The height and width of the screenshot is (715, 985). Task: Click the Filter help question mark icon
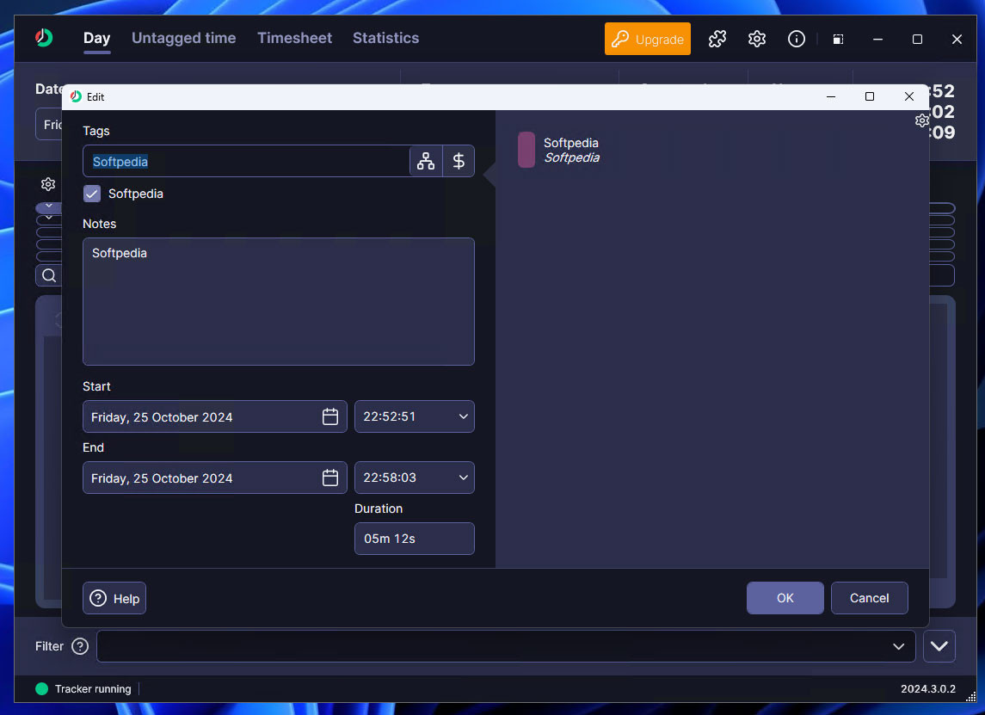80,646
